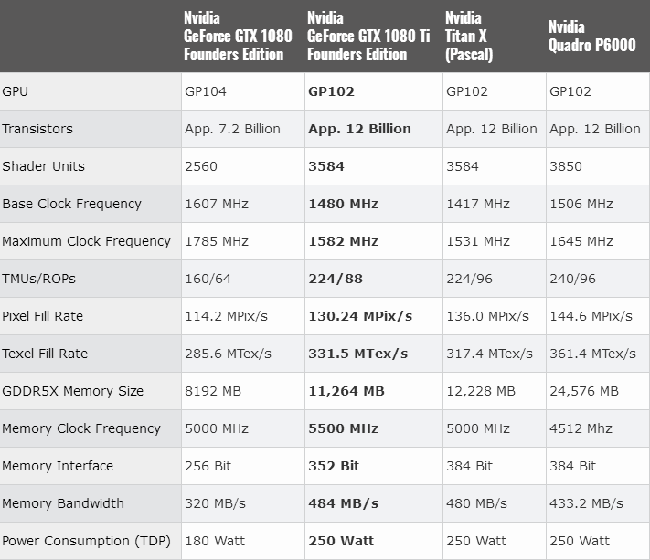Click the GeForce GTX 1080 Ti column header
This screenshot has width=650, height=560.
(x=368, y=37)
